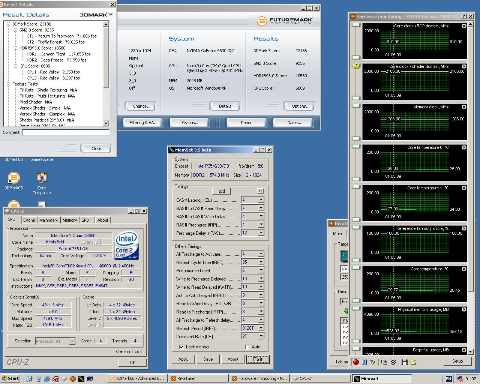Click the EN language indicator in the tray

tap(448, 379)
